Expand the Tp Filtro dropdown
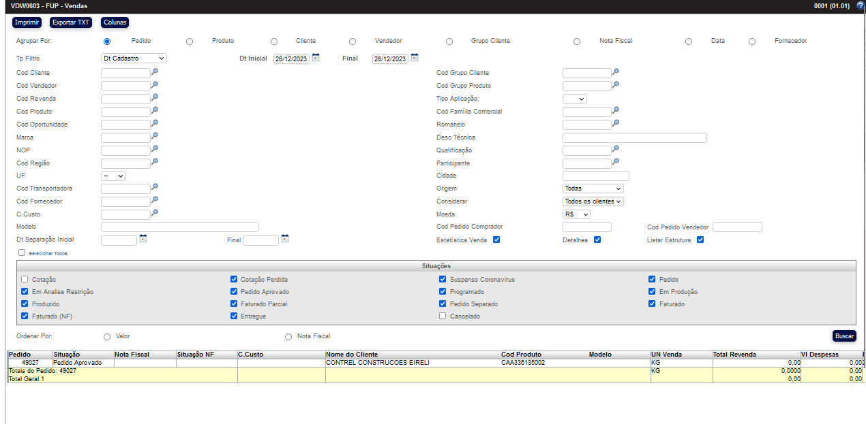 click(x=133, y=59)
